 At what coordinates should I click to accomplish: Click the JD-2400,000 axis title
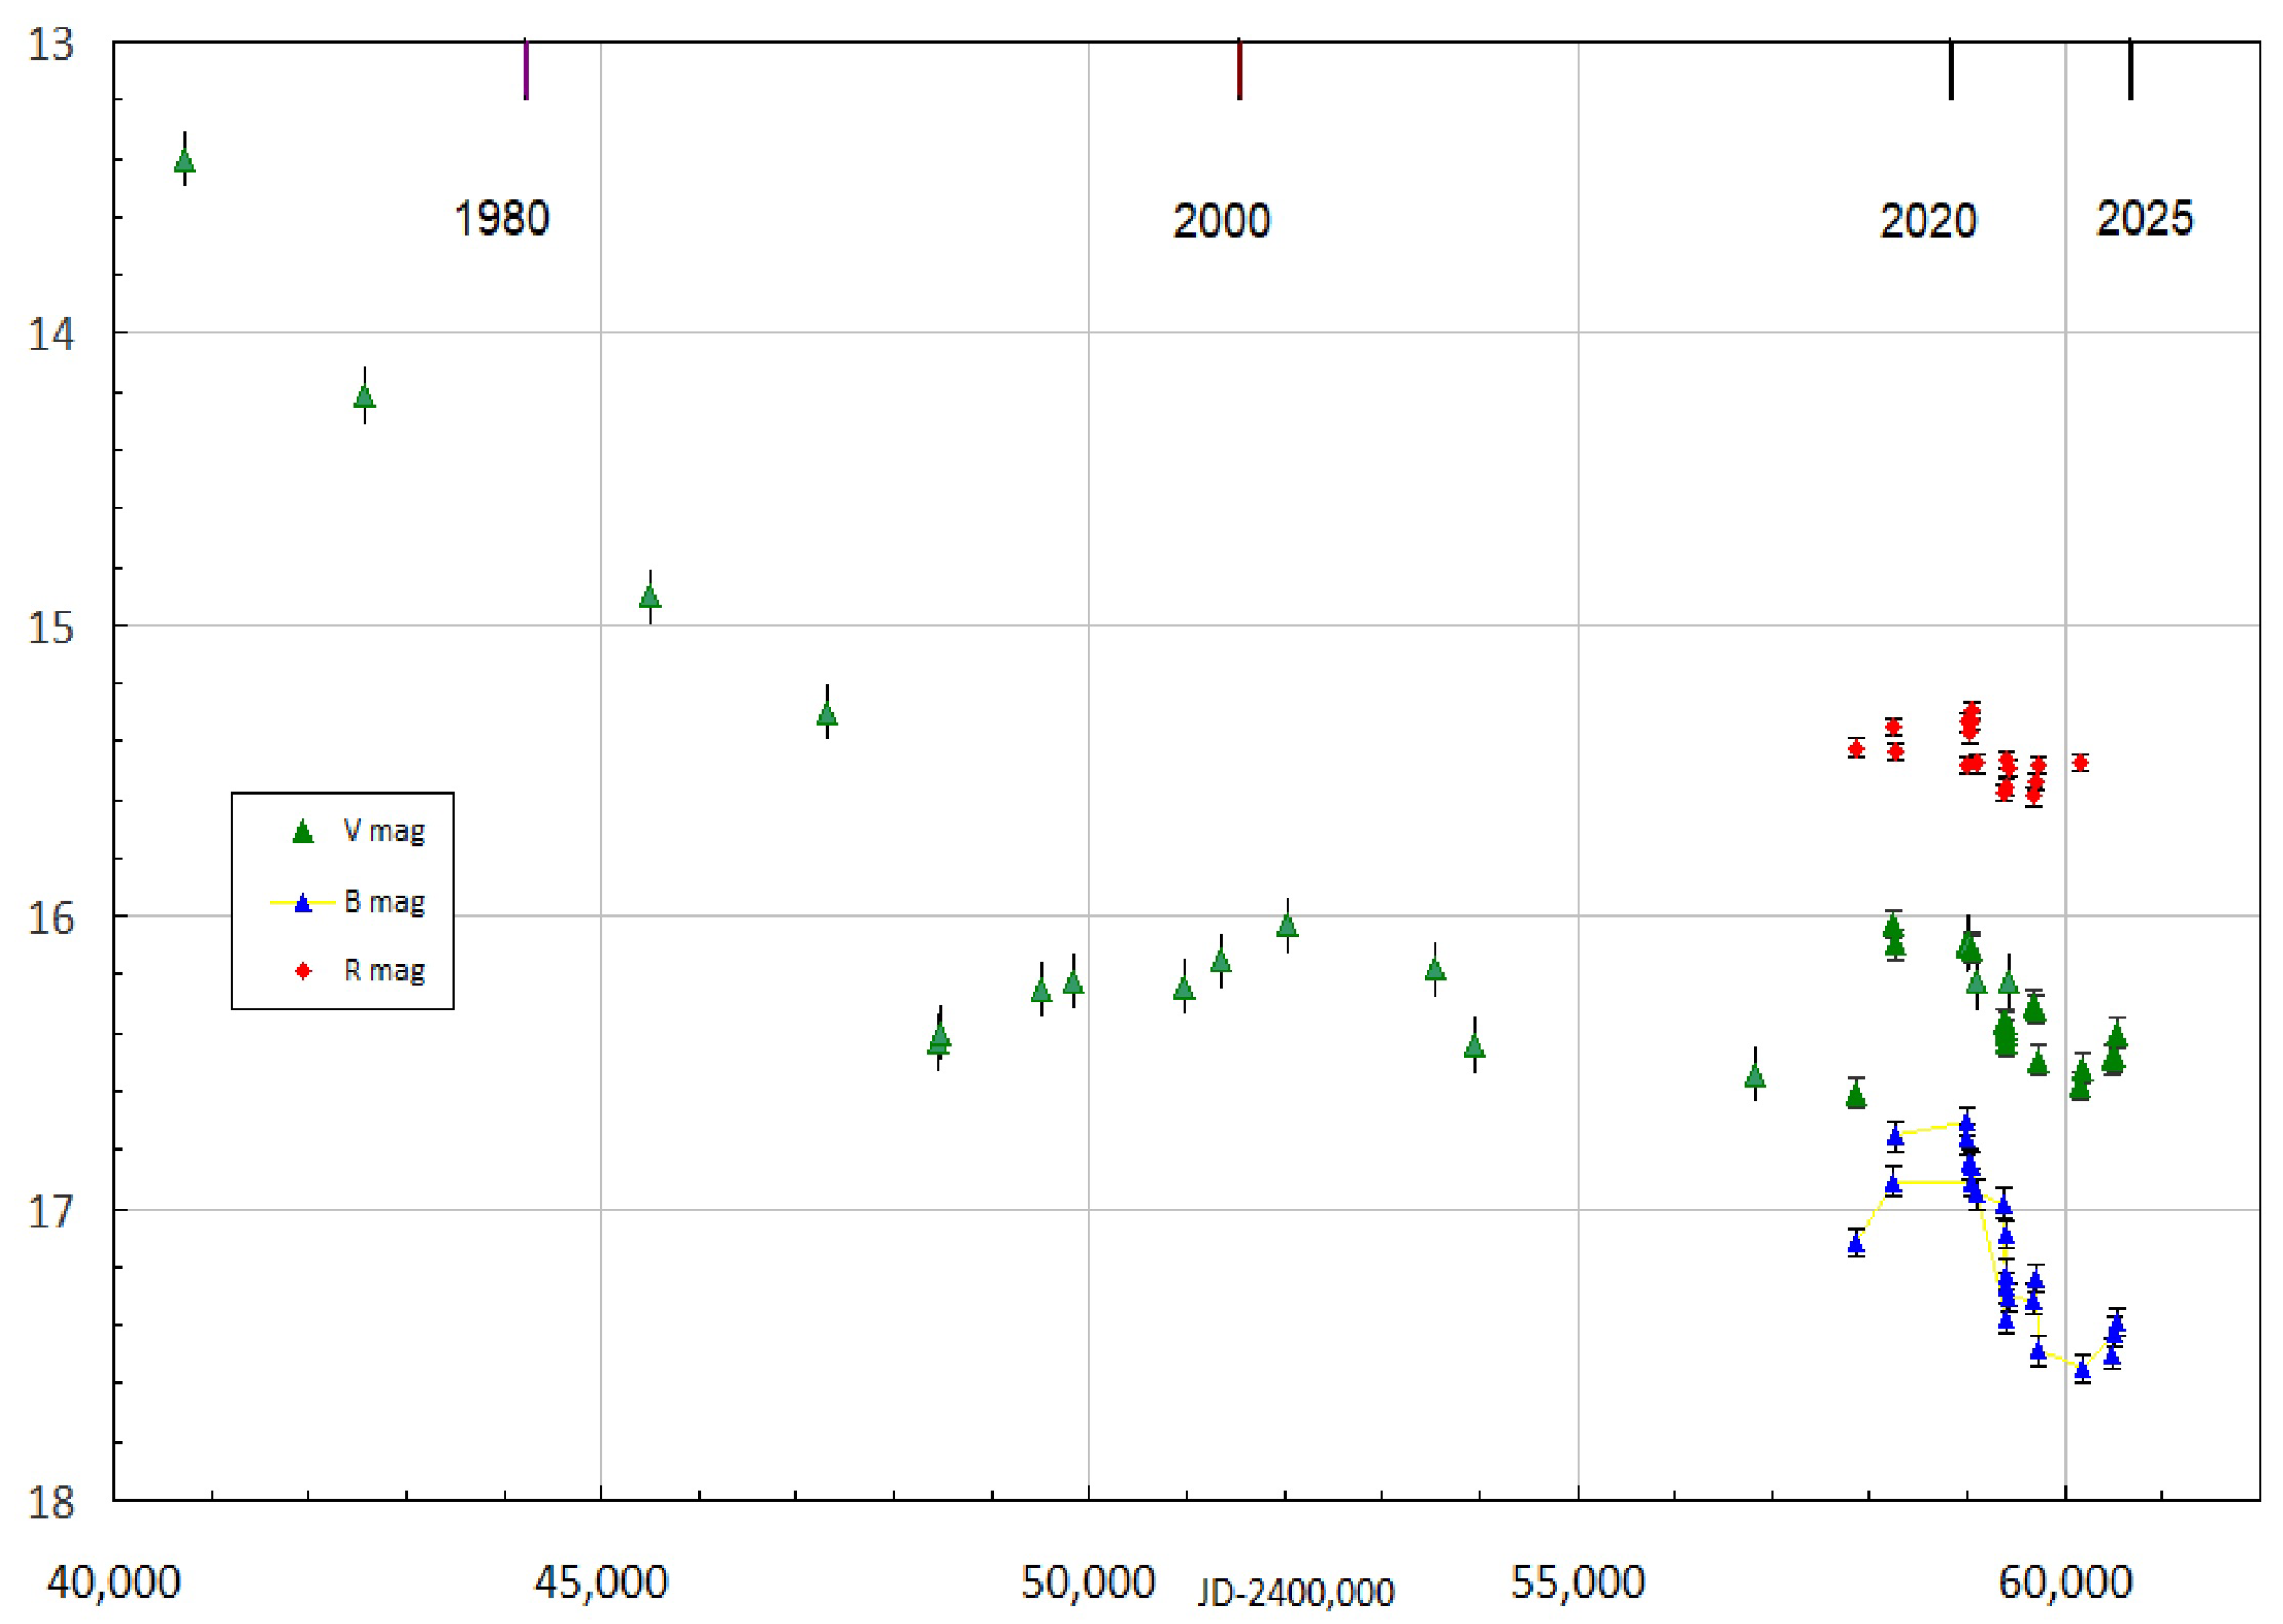1295,1592
